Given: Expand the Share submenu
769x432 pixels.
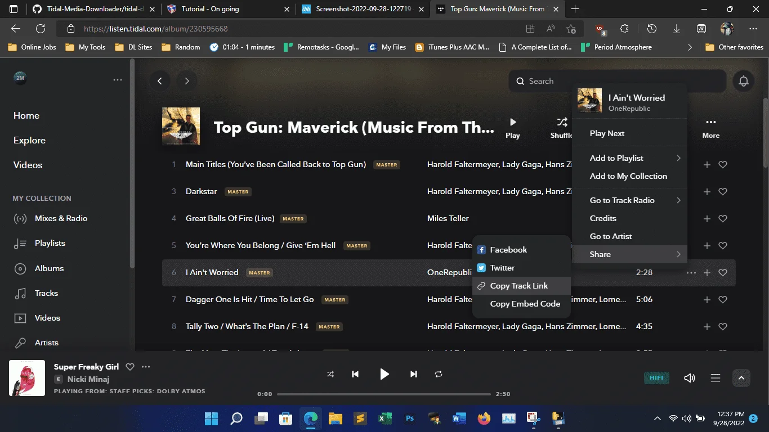Looking at the screenshot, I should coord(630,254).
